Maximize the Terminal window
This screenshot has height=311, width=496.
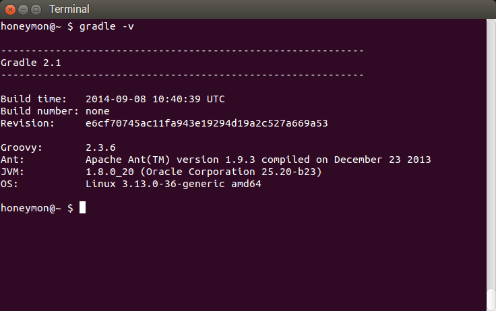(36, 10)
